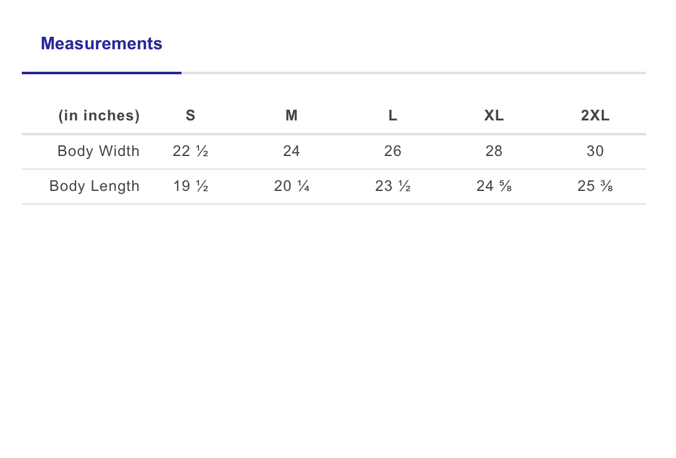Click Body Width value 26
676x458 pixels.
tap(392, 151)
